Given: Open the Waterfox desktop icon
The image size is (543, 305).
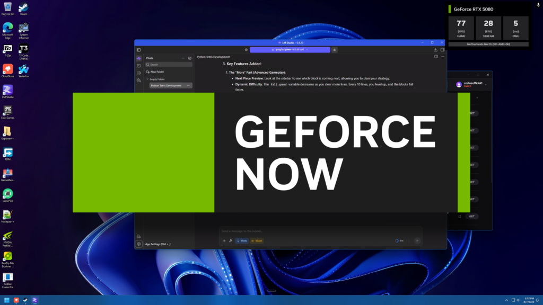Looking at the screenshot, I should 23,71.
